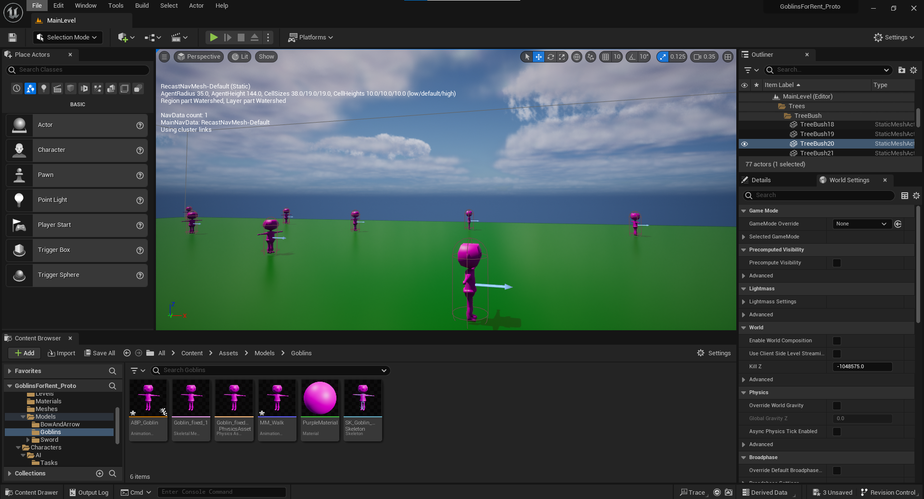924x499 pixels.
Task: Toggle visibility eye for TreeBush20
Action: tap(744, 144)
